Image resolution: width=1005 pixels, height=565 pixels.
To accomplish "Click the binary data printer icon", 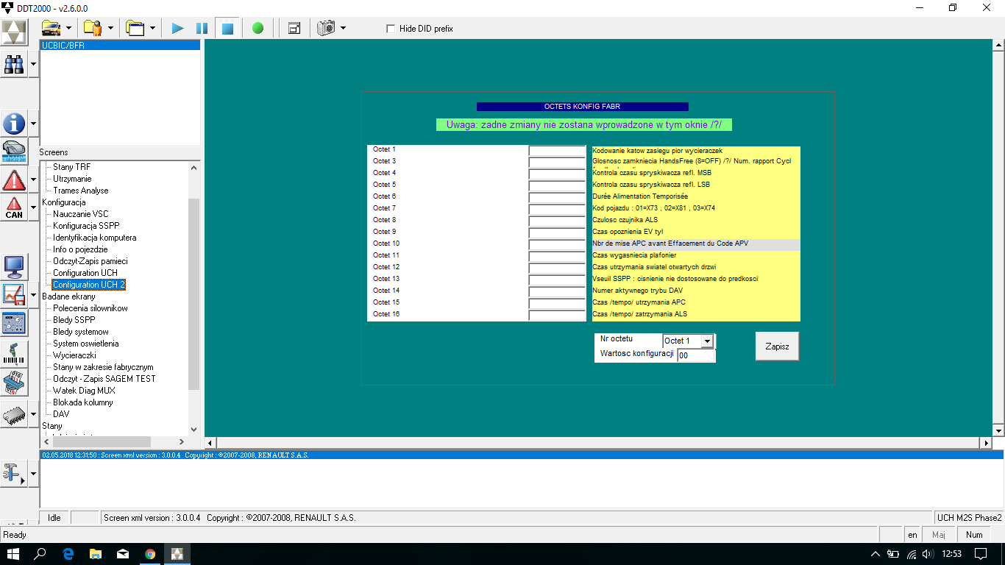I will 14,383.
